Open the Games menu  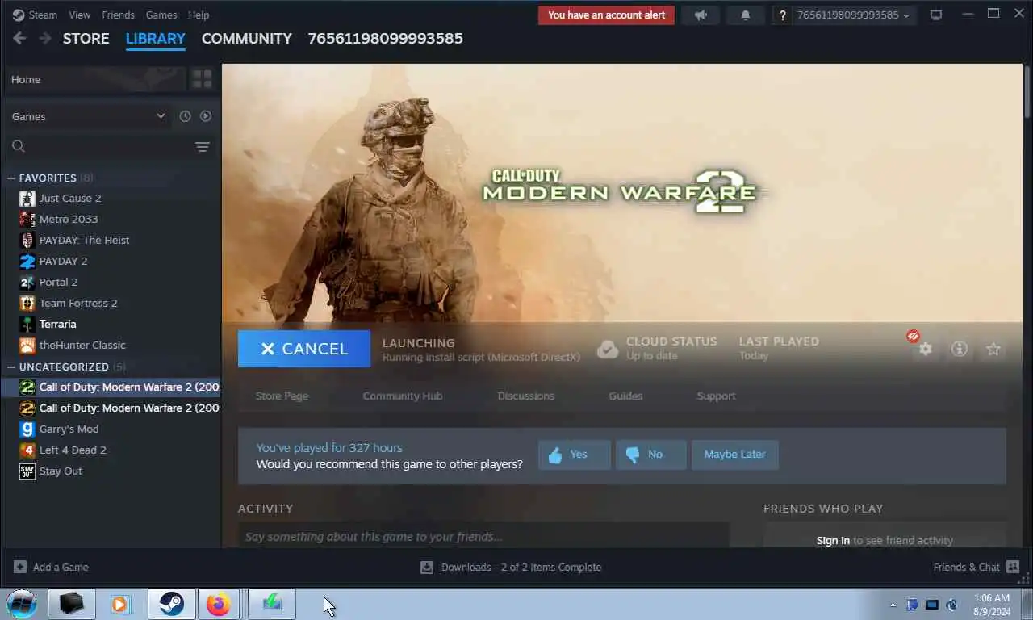(161, 15)
